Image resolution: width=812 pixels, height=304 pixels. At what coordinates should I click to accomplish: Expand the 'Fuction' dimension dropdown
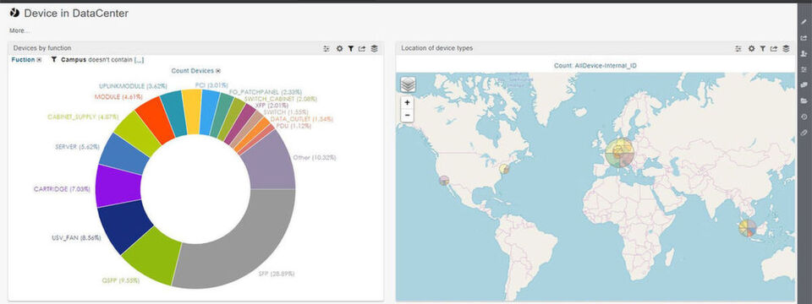click(x=39, y=60)
